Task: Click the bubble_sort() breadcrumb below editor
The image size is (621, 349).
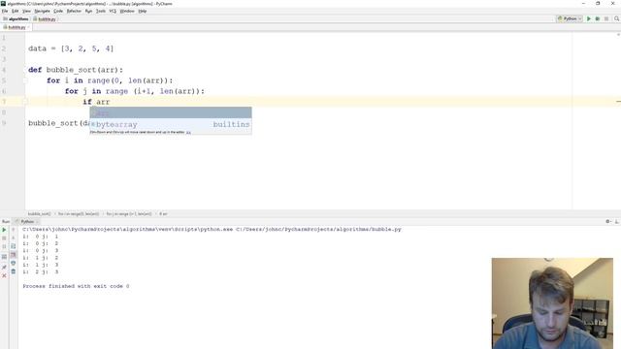Action: click(39, 213)
